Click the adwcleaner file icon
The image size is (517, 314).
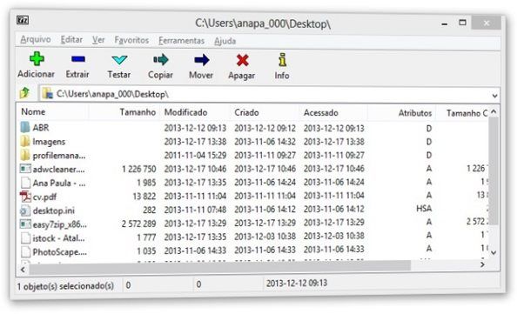(25, 169)
